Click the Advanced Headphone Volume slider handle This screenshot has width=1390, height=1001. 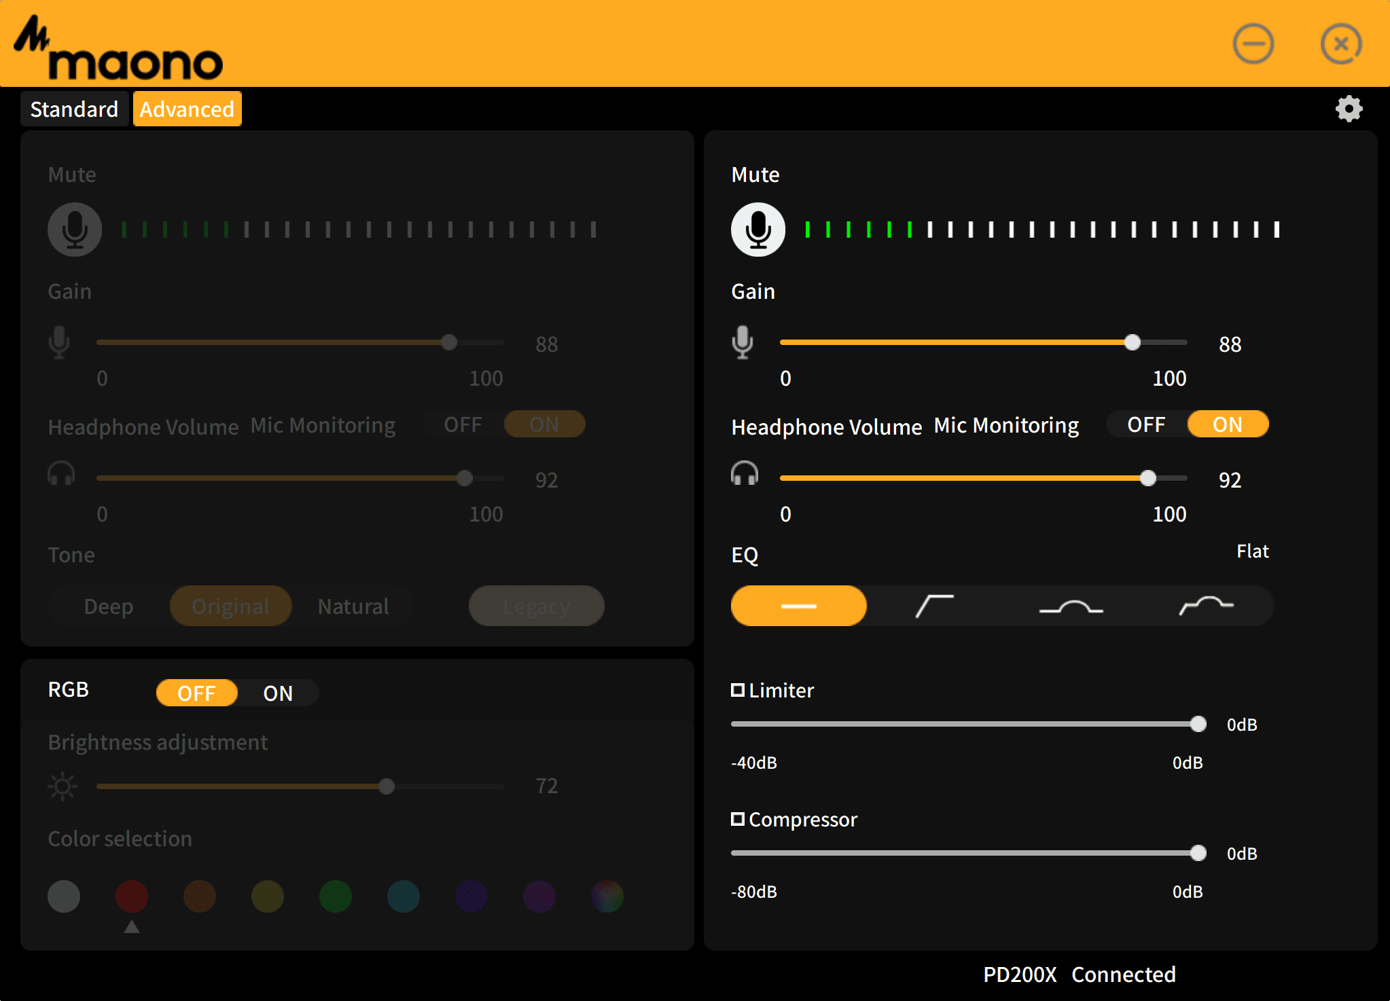click(x=1148, y=478)
